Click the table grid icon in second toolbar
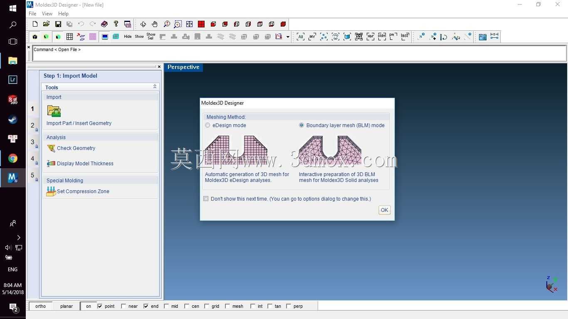This screenshot has width=568, height=319. (x=69, y=37)
